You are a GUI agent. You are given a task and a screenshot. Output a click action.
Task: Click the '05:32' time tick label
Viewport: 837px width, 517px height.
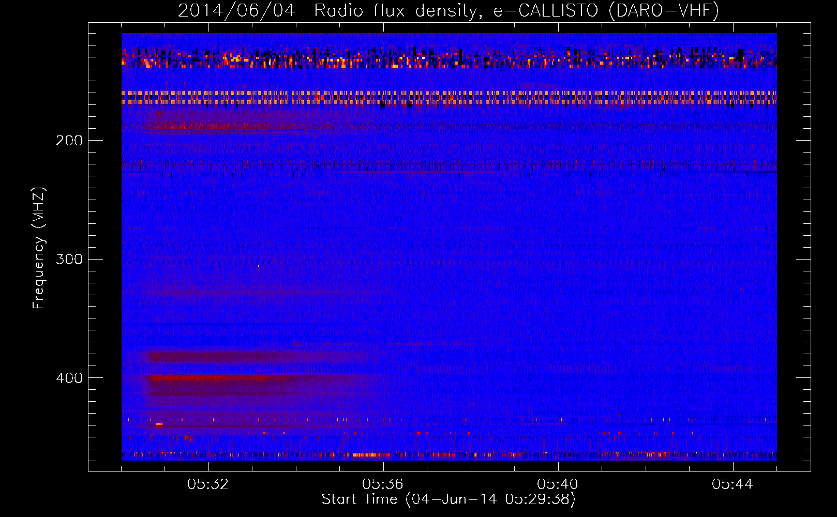[x=208, y=484]
